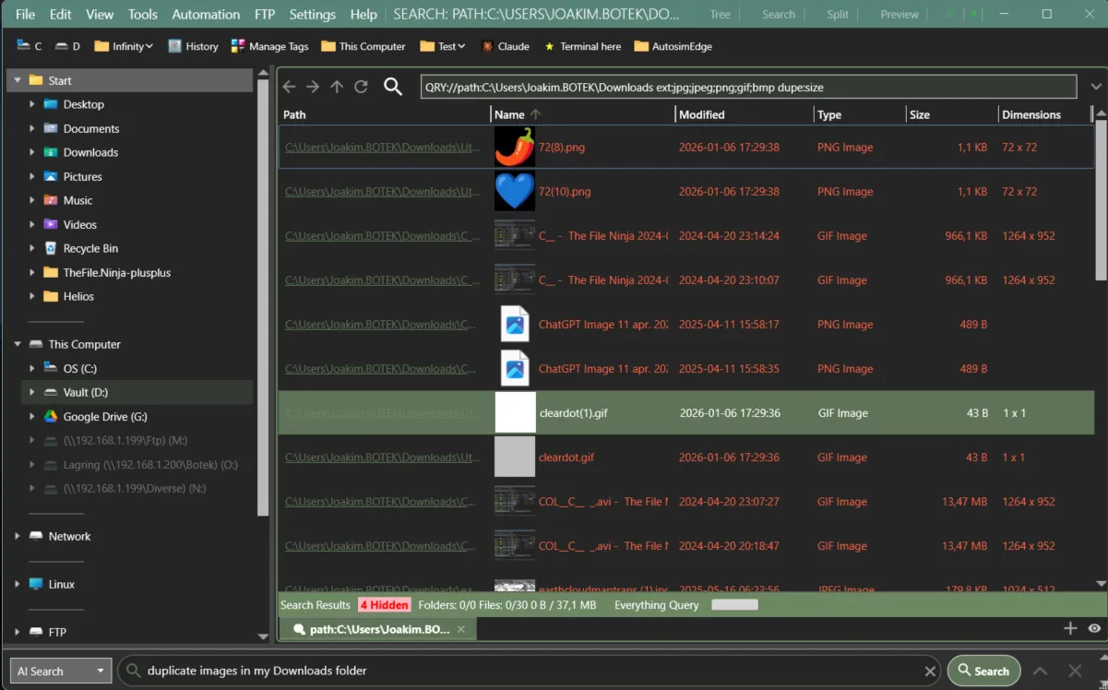The width and height of the screenshot is (1108, 690).
Task: Open the AI Search mode combo box
Action: point(61,671)
